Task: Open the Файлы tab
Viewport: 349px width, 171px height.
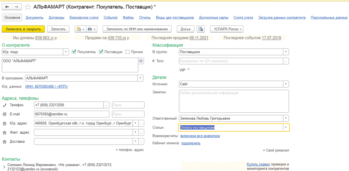Action: click(128, 17)
